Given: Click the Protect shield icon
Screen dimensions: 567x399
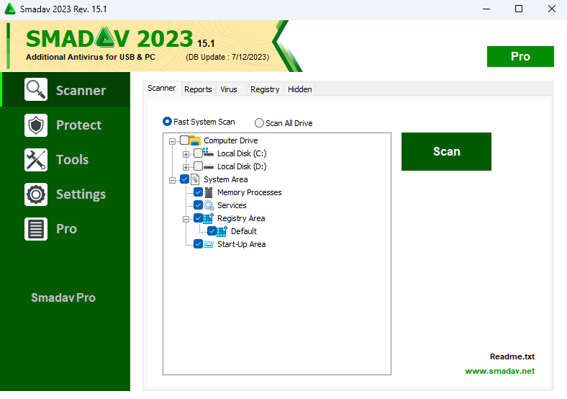Looking at the screenshot, I should pos(36,125).
